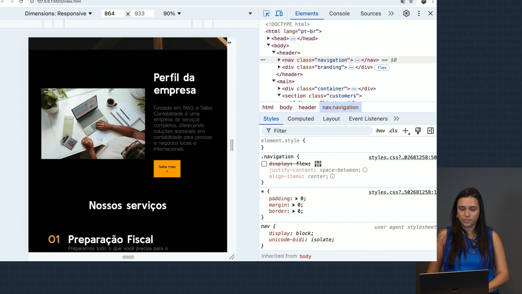Open the Computed styles tab

pyautogui.click(x=301, y=119)
